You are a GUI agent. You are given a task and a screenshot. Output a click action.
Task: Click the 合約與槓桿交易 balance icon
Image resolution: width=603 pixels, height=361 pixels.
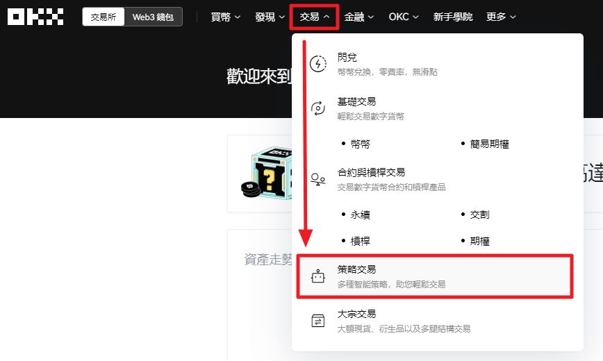pyautogui.click(x=317, y=179)
